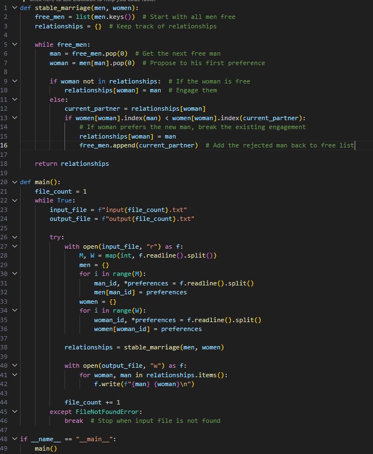Click 'woman = men[man].pop(0)' on line 7
Screen dimensions: 373x454
[92, 63]
